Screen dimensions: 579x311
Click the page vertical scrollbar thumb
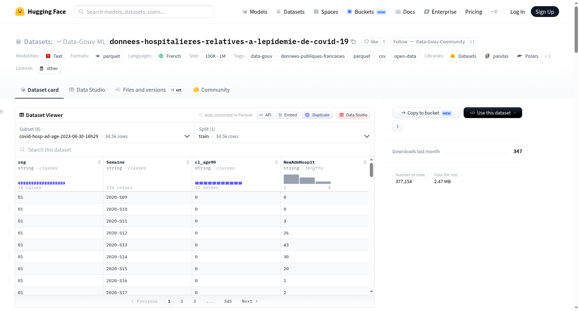pyautogui.click(x=576, y=30)
